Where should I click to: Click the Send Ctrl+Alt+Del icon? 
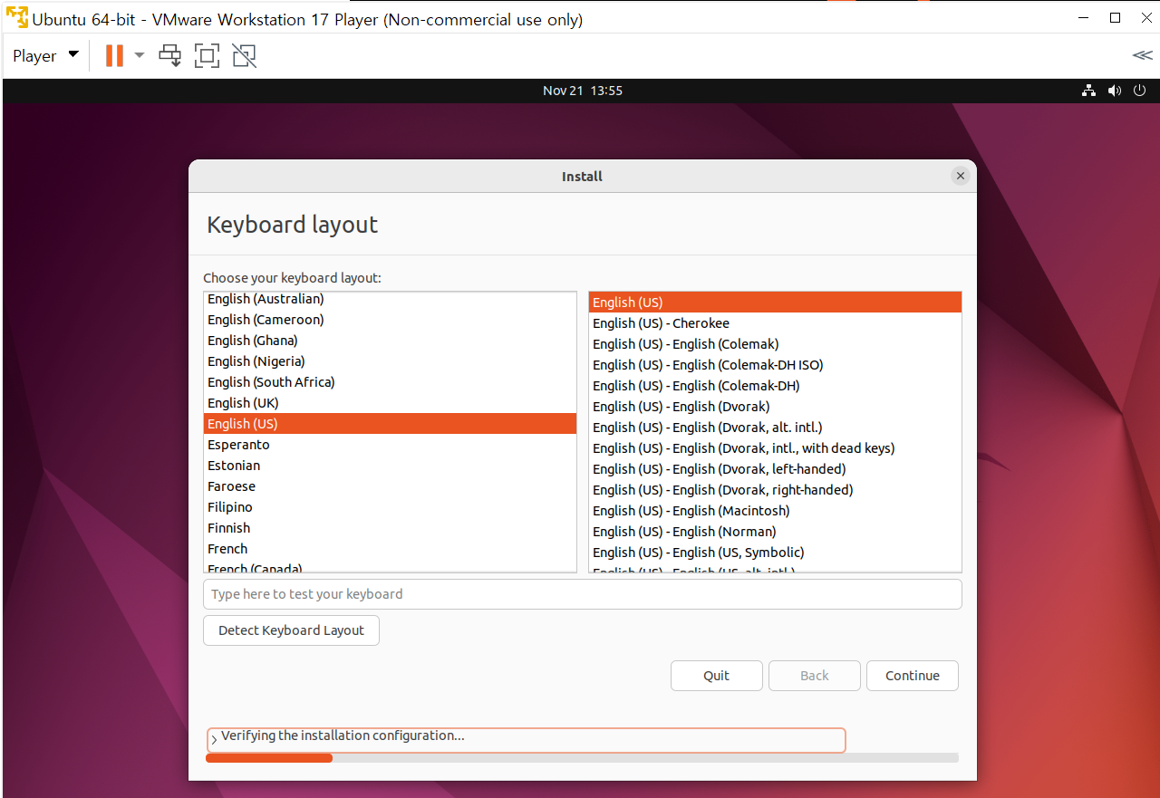169,55
